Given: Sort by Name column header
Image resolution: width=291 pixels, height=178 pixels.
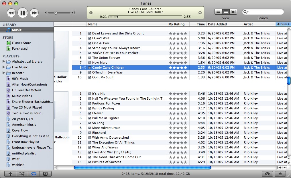Looking at the screenshot, I should point(127,24).
